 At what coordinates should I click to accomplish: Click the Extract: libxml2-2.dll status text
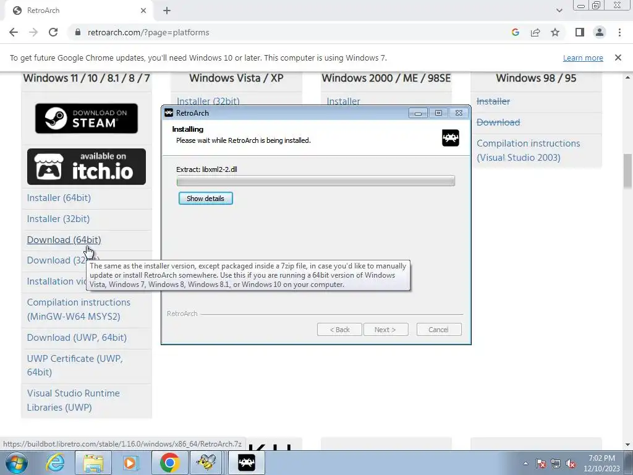[x=206, y=169]
